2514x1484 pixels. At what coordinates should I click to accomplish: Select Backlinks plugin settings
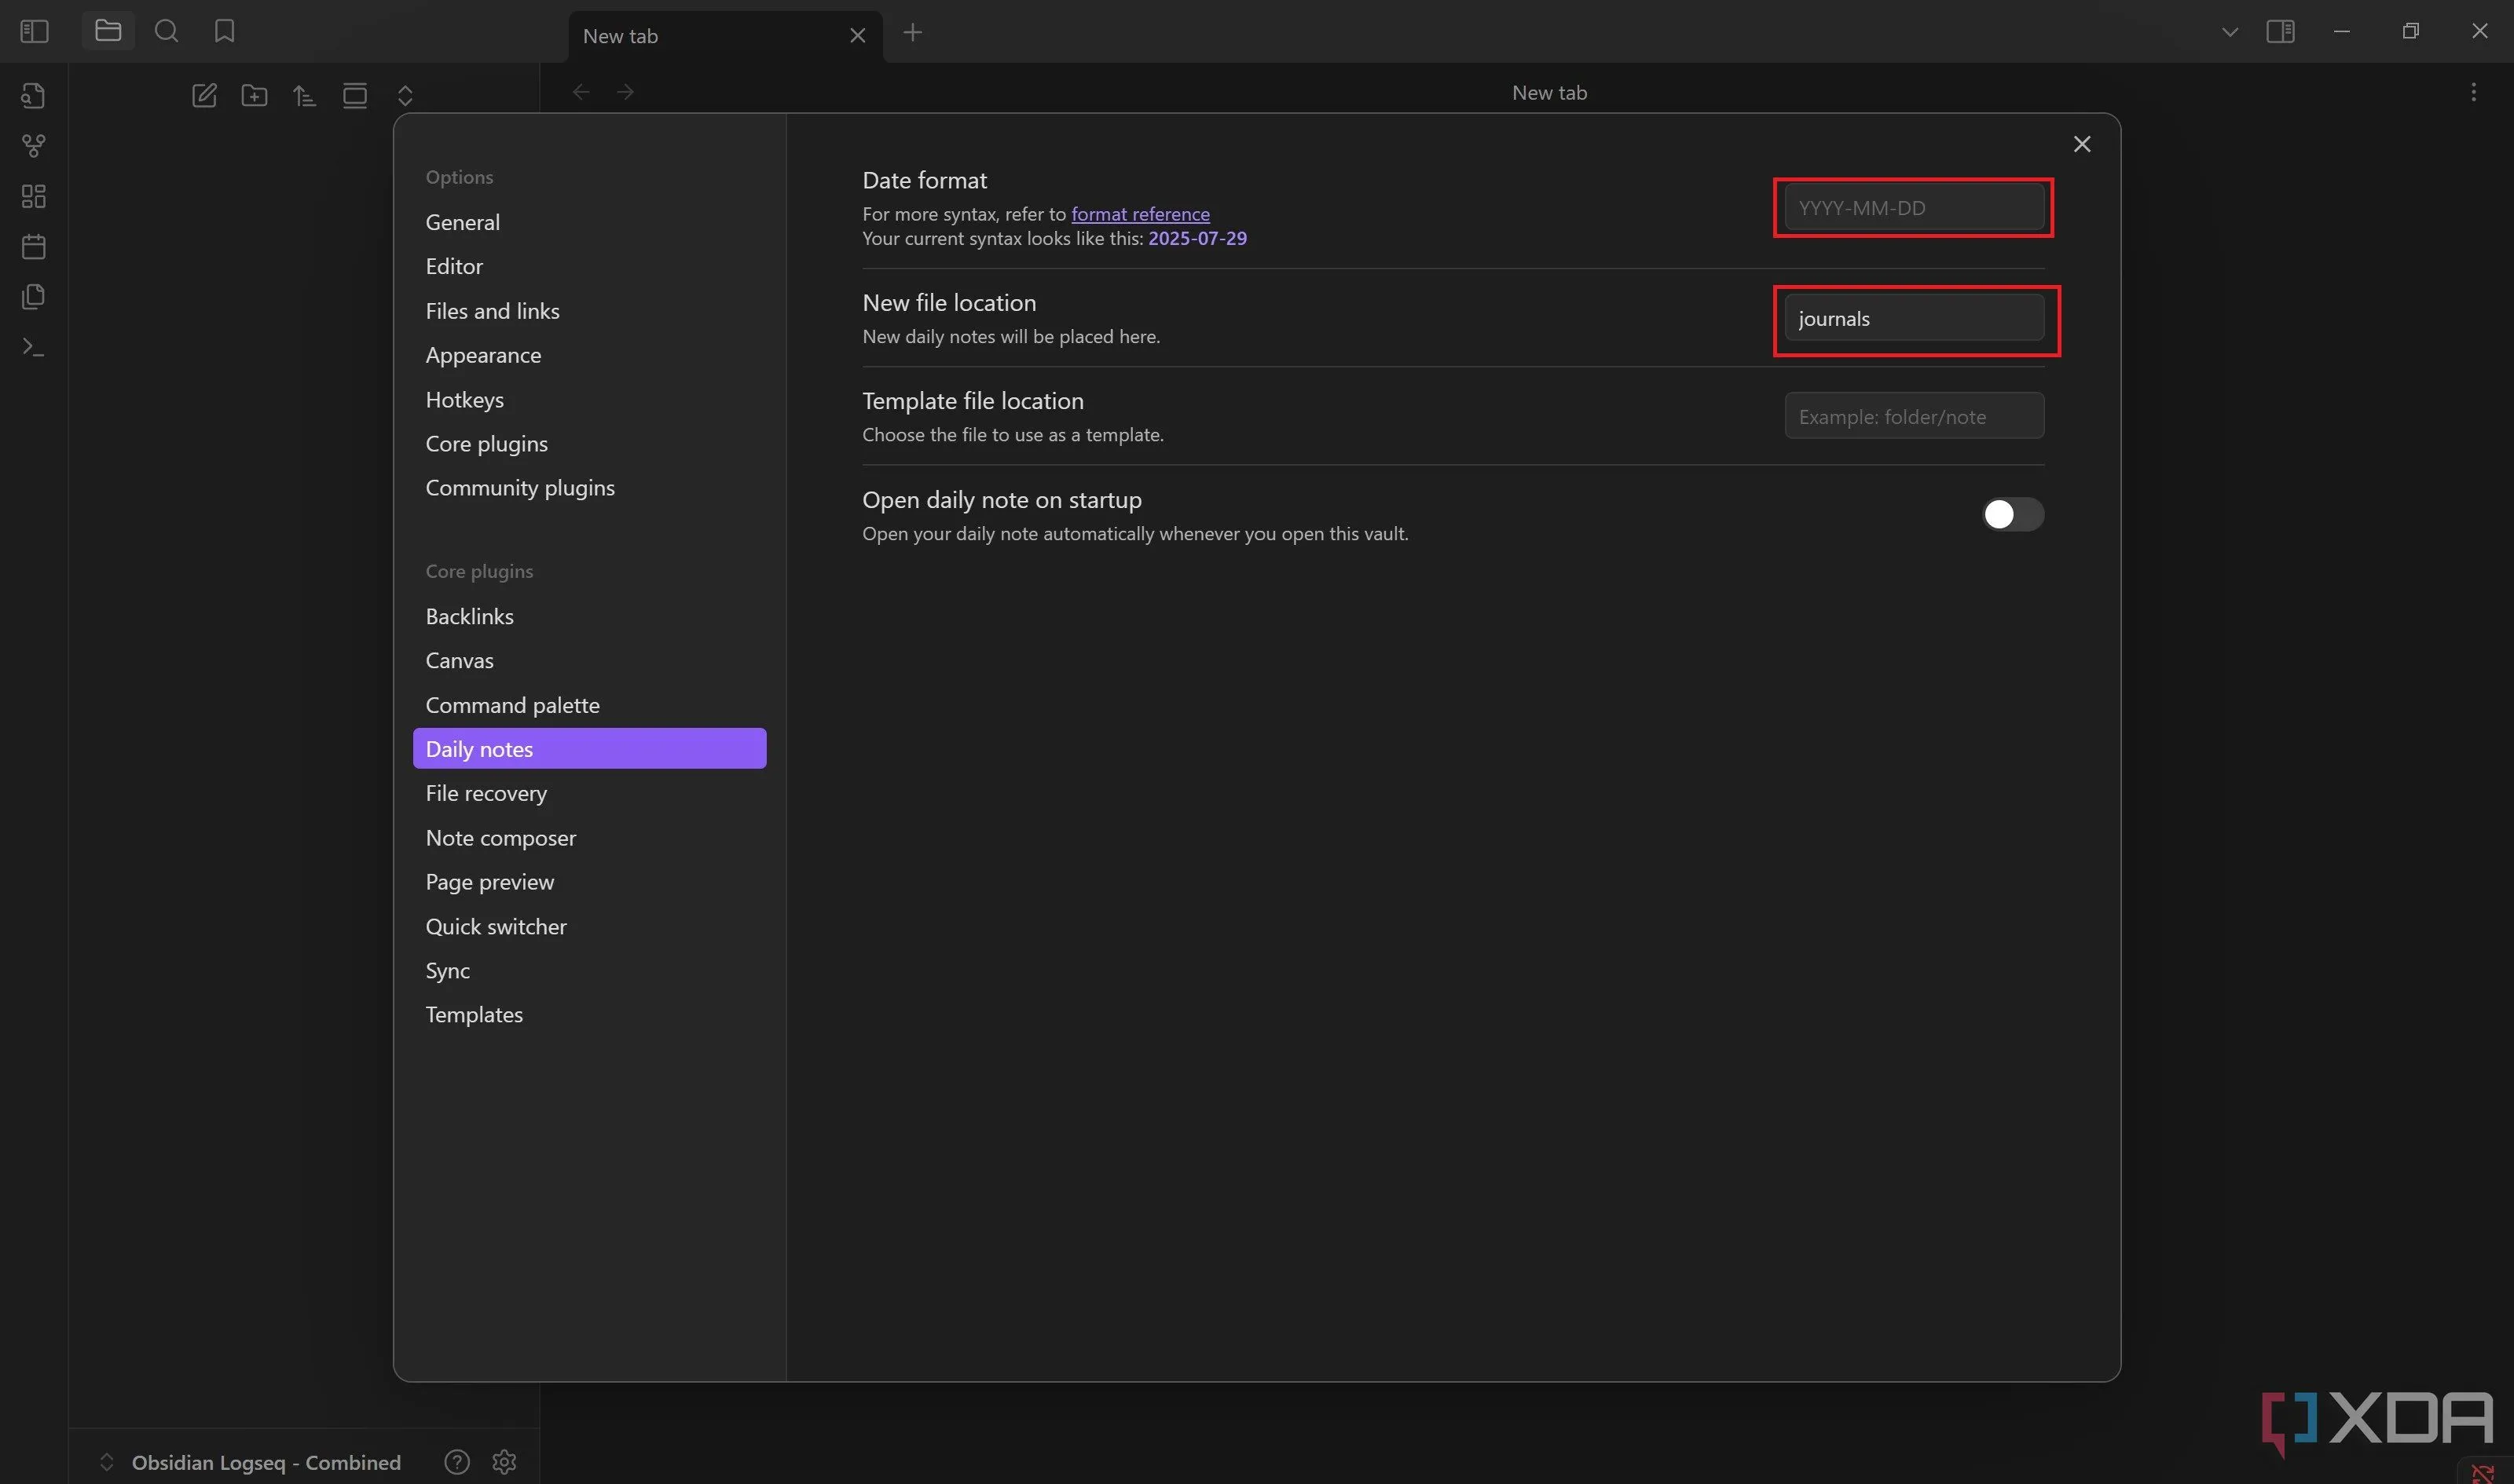[589, 616]
